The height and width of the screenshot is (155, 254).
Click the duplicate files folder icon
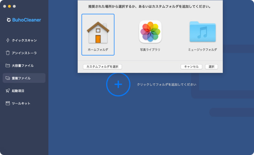point(8,78)
